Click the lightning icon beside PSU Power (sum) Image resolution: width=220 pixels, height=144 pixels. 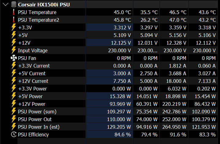point(13,111)
